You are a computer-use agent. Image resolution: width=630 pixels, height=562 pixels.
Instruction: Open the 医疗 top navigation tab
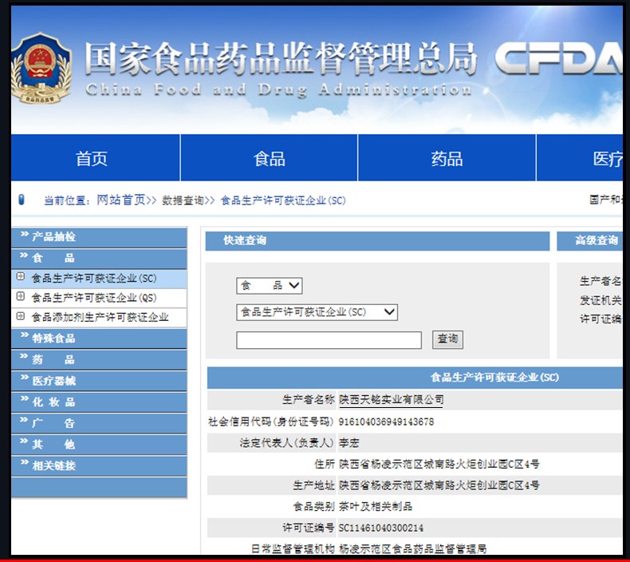[580, 158]
